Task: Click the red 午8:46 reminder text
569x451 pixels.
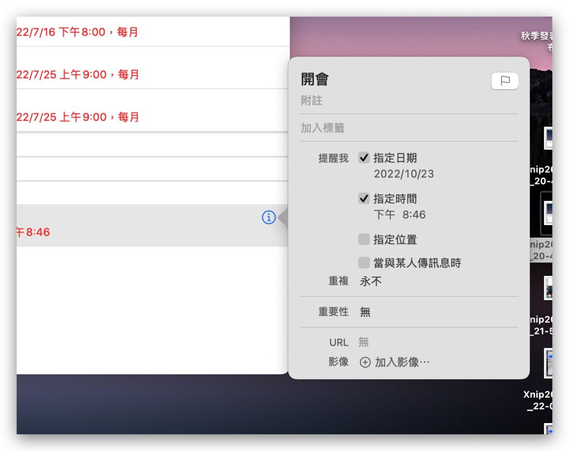Action: click(33, 232)
